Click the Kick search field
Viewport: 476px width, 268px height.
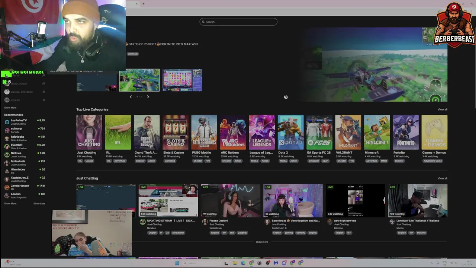238,22
